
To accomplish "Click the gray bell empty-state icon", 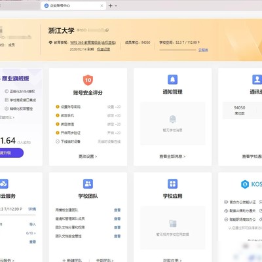I will (172, 119).
